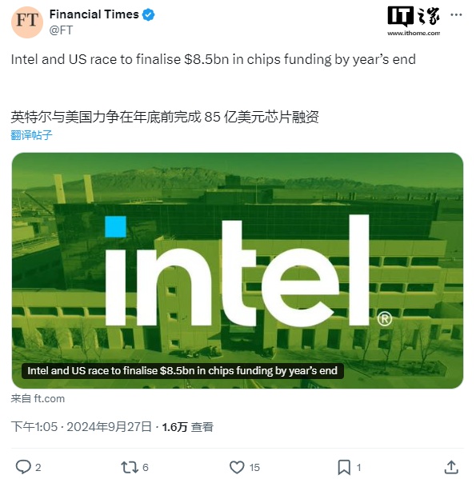View the 1.6万 查看 views count
This screenshot has height=479, width=476.
187,427
